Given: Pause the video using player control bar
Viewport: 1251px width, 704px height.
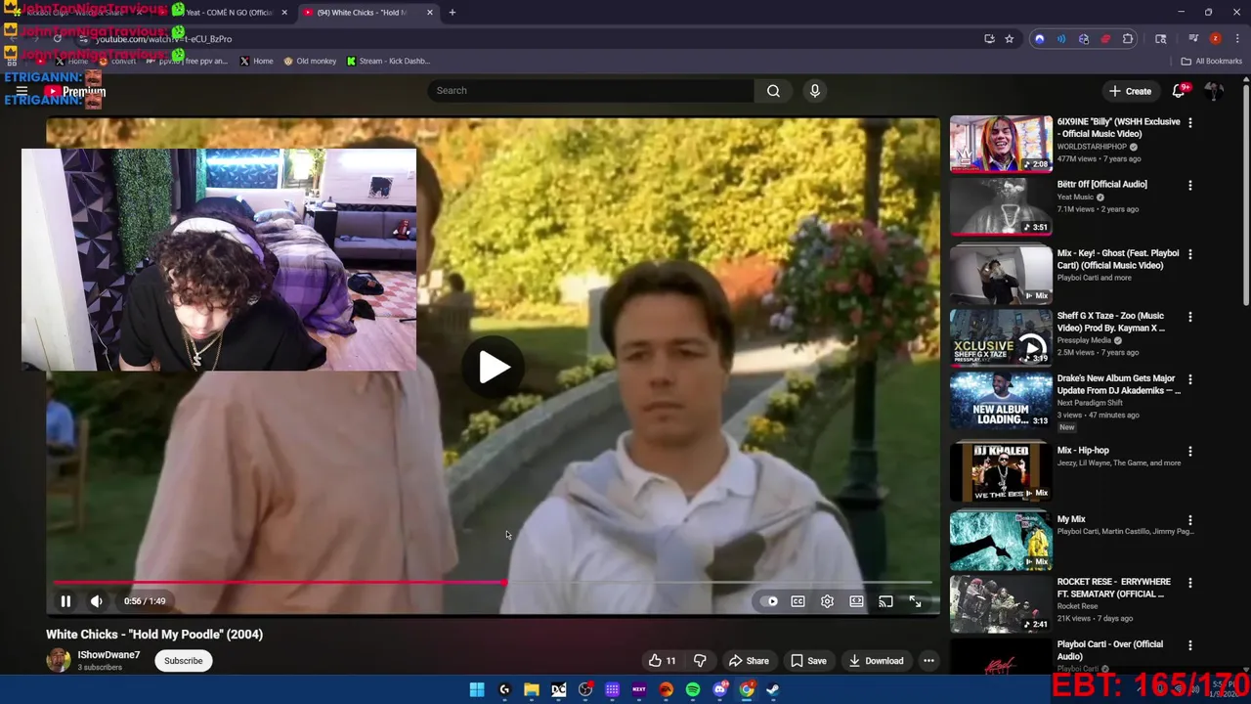Looking at the screenshot, I should tap(65, 601).
